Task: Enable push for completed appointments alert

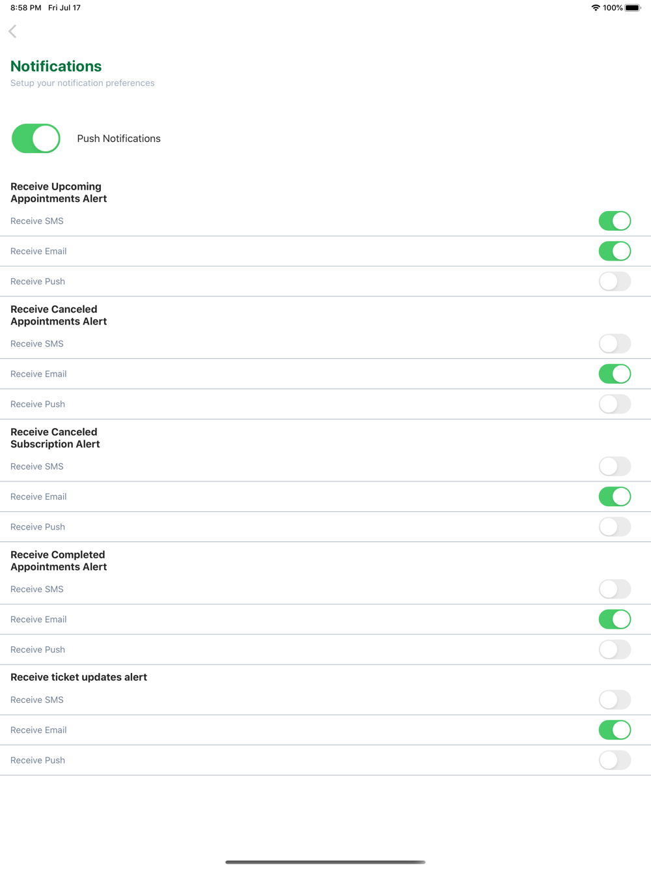Action: (615, 649)
